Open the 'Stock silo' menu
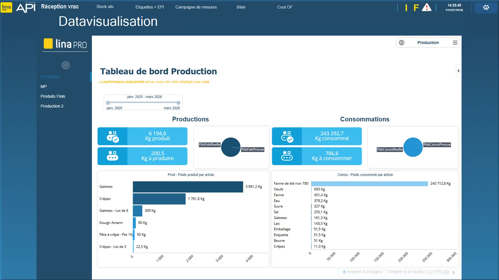499x280 pixels. (x=105, y=7)
